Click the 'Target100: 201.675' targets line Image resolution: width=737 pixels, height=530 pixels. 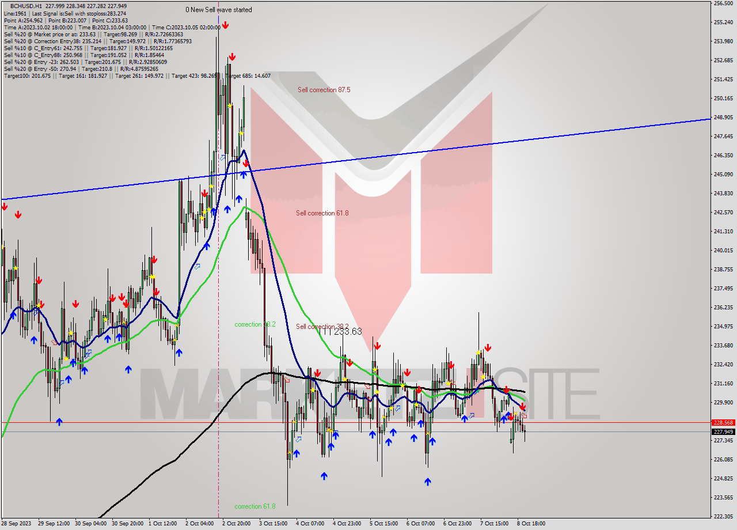click(137, 75)
